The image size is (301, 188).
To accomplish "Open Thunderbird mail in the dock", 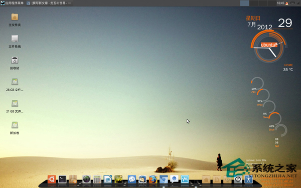I will coord(142,179).
